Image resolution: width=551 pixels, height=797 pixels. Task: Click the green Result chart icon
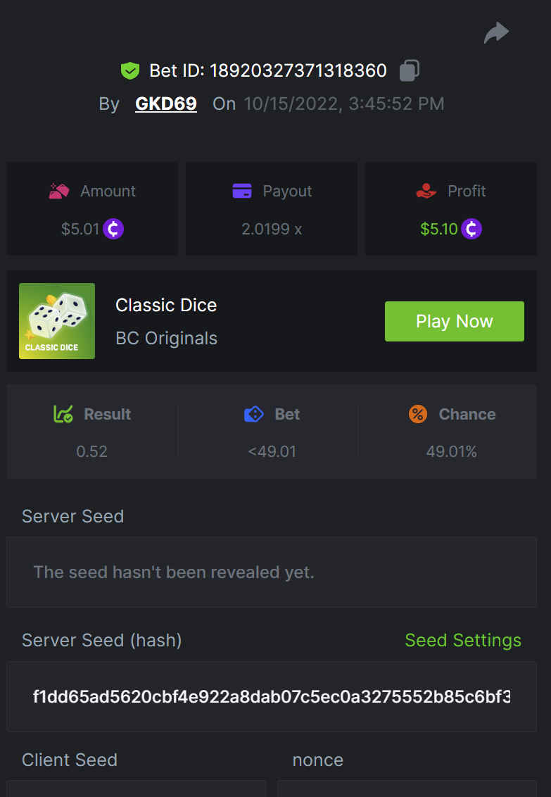click(63, 414)
